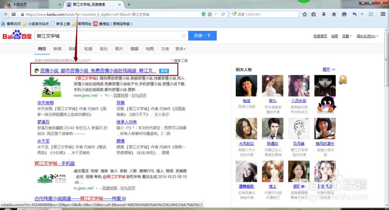
Task: Click the green shield icon in address bar
Action: [x=203, y=14]
